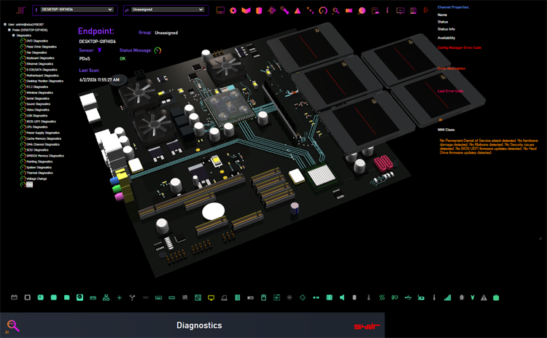
Task: Click the speaker sound sensor icon
Action: pyautogui.click(x=342, y=298)
